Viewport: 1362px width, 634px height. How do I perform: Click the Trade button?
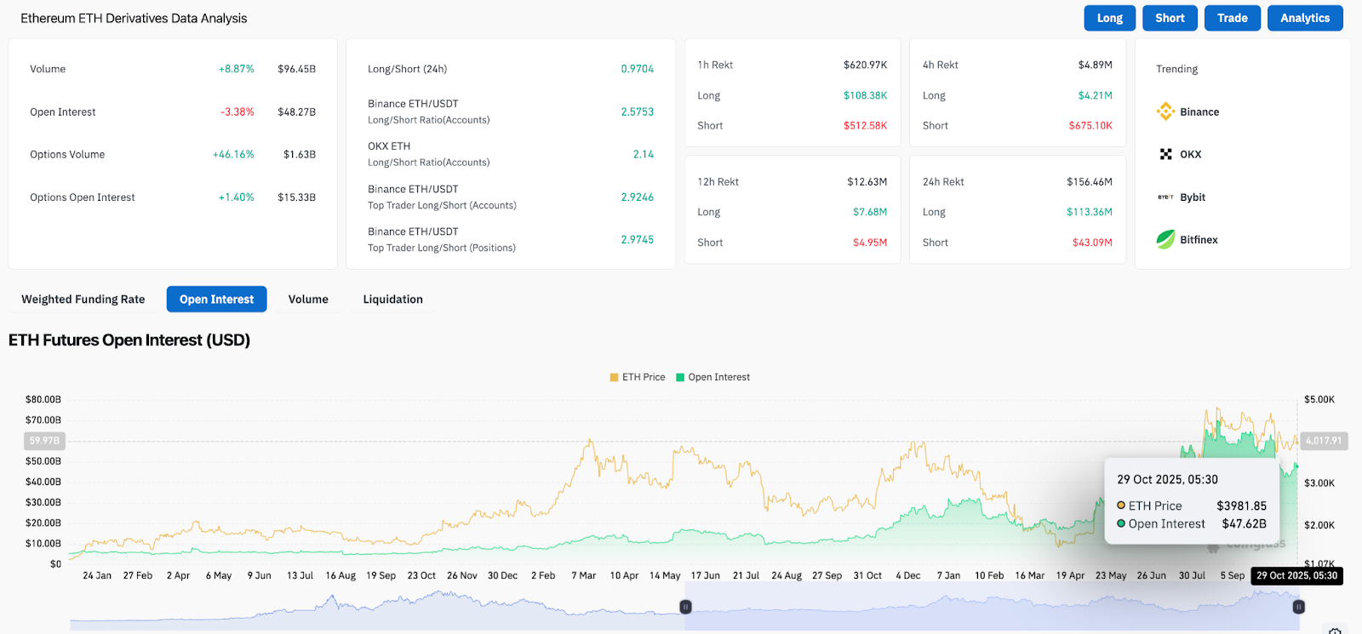[1232, 18]
